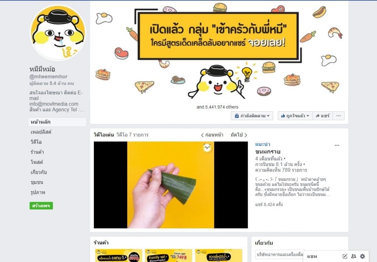
Task: Open the วิดีโอ section in sidebar
Action: (36, 142)
